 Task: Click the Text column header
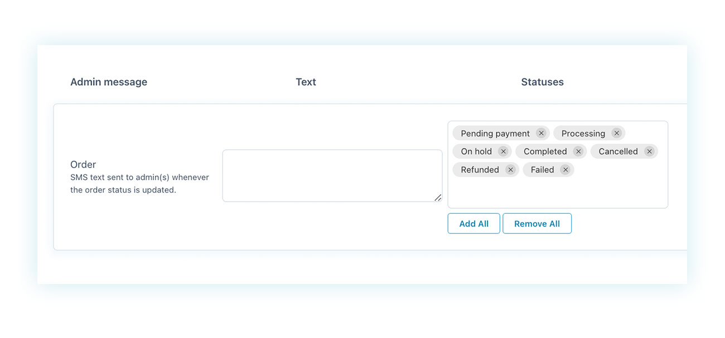click(306, 82)
